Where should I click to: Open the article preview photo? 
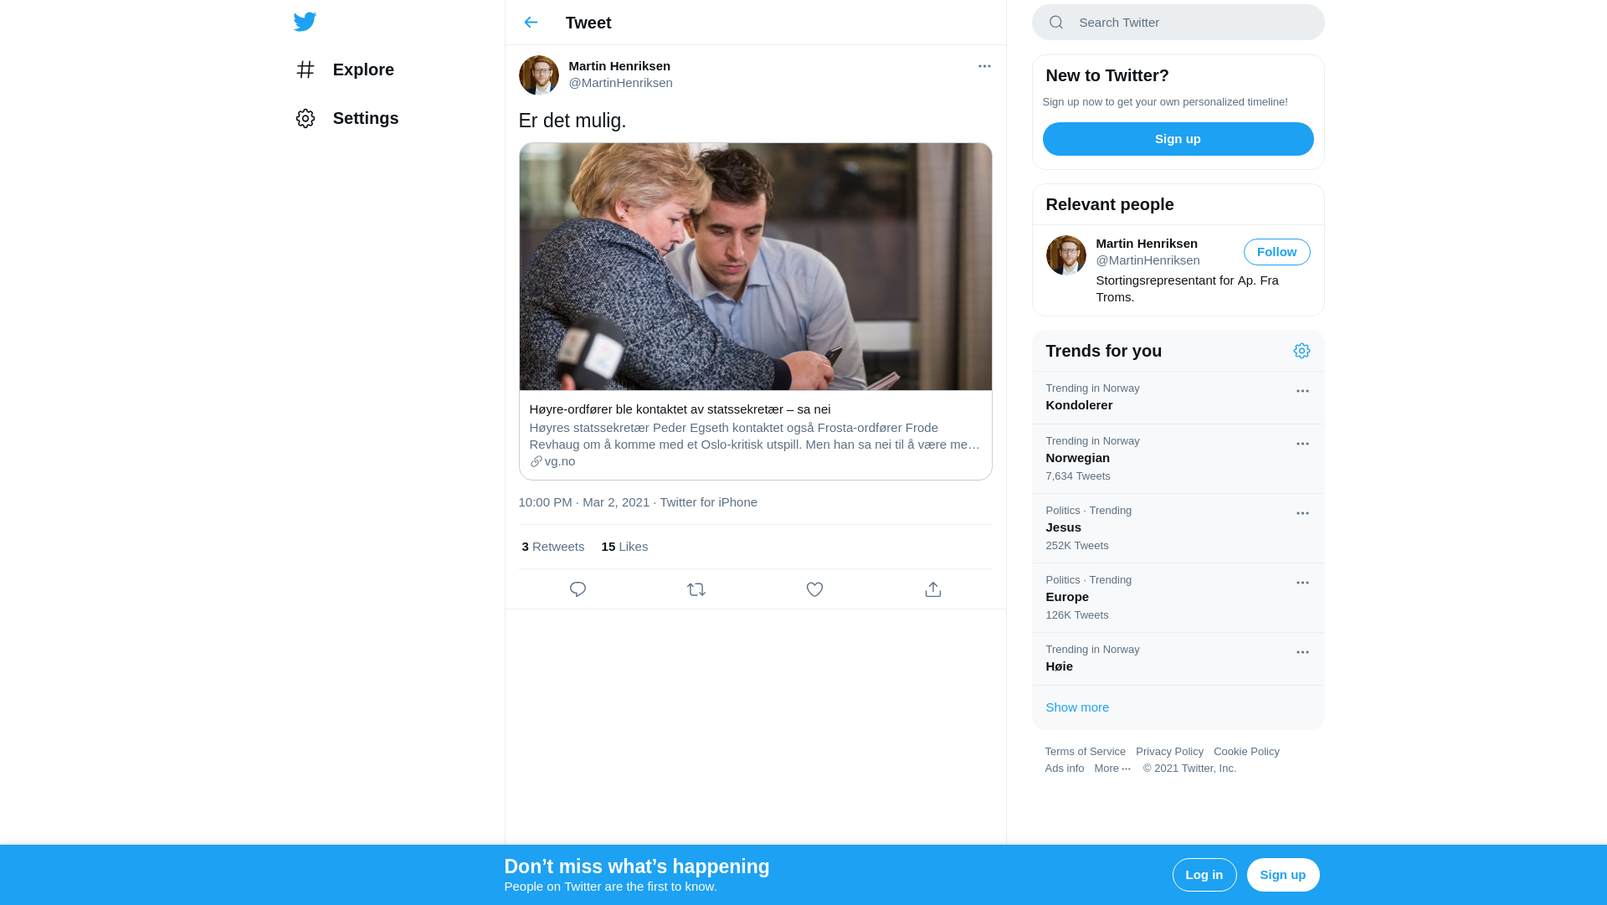[x=755, y=266]
